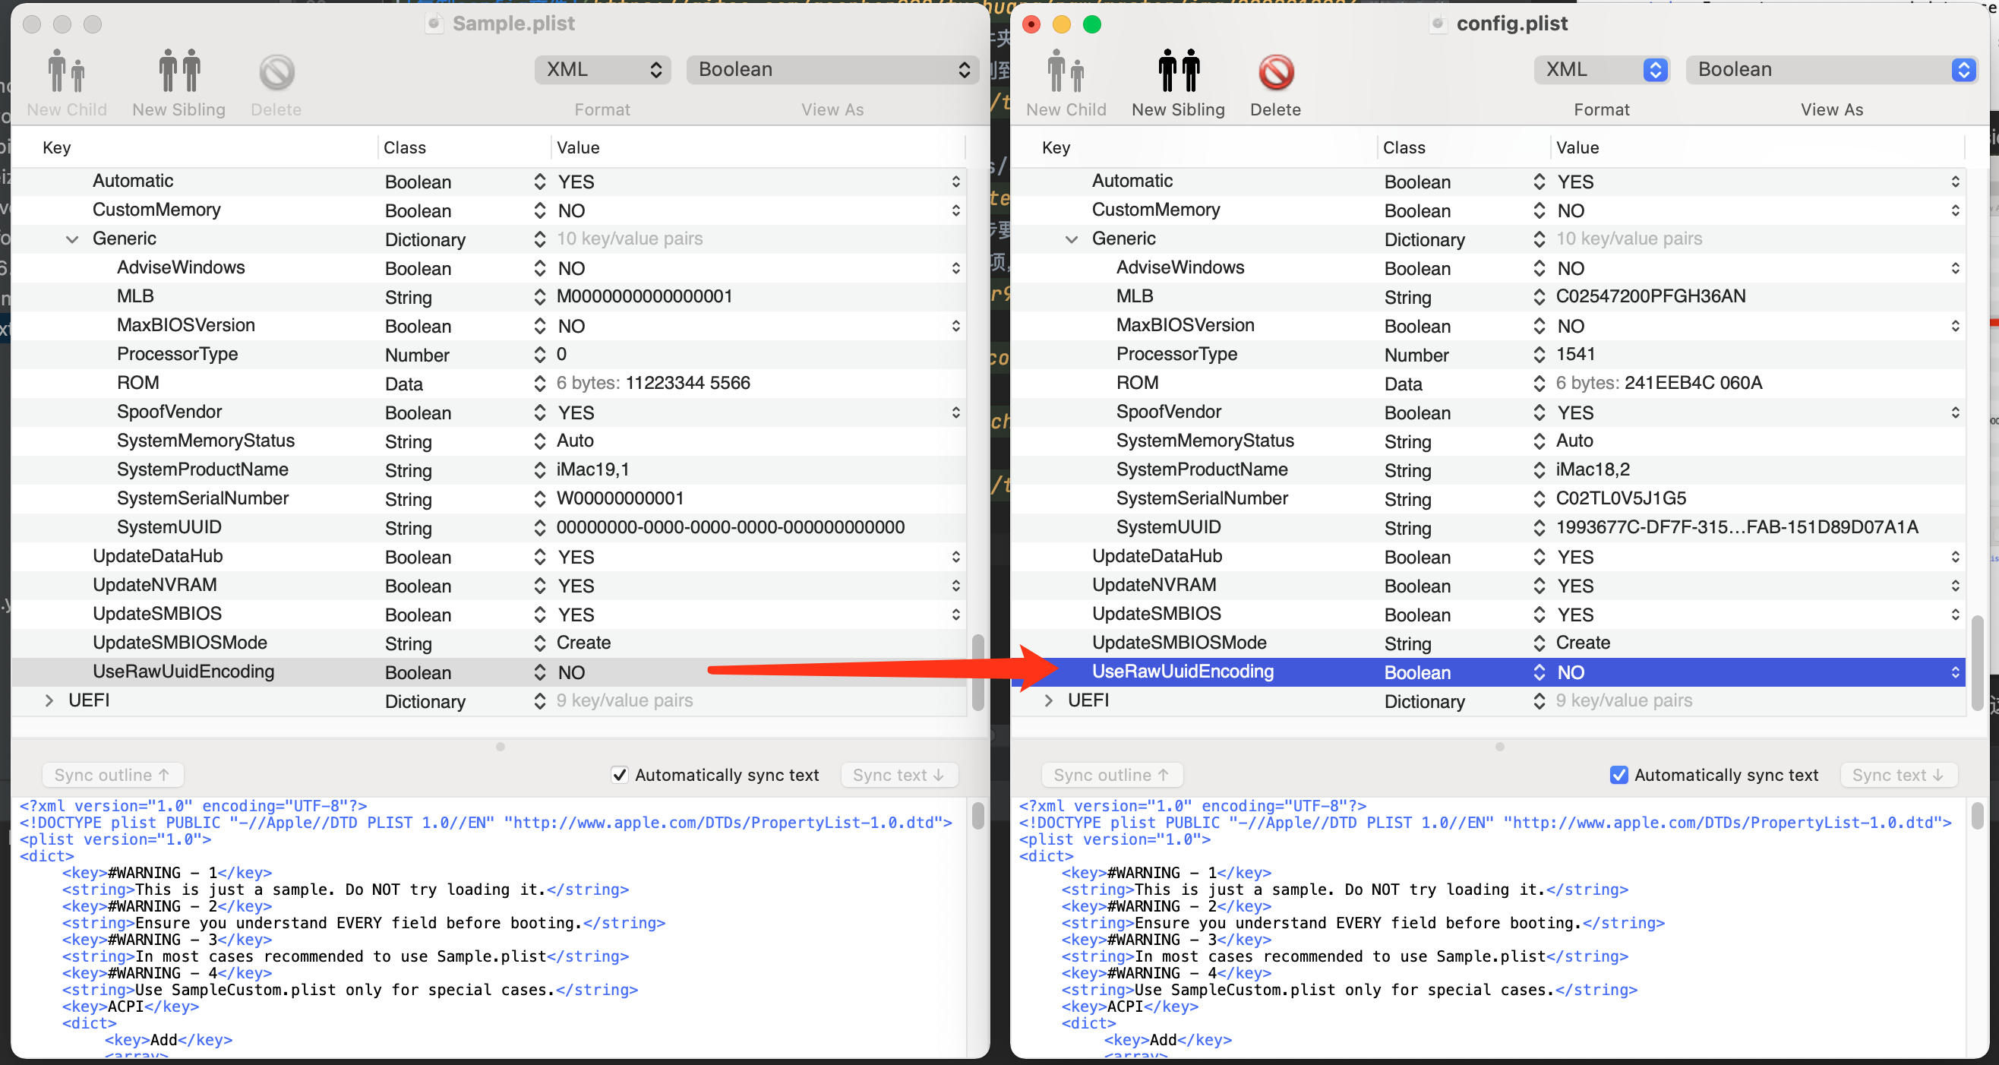The image size is (1999, 1065).
Task: Click config.plist title document icon
Action: 1438,24
